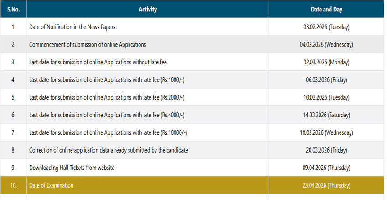Viewport: 387px width, 200px height.
Task: Click Correction of online application data row
Action: click(x=108, y=150)
